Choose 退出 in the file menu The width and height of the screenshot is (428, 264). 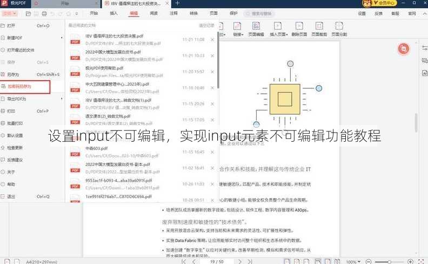tap(32, 197)
